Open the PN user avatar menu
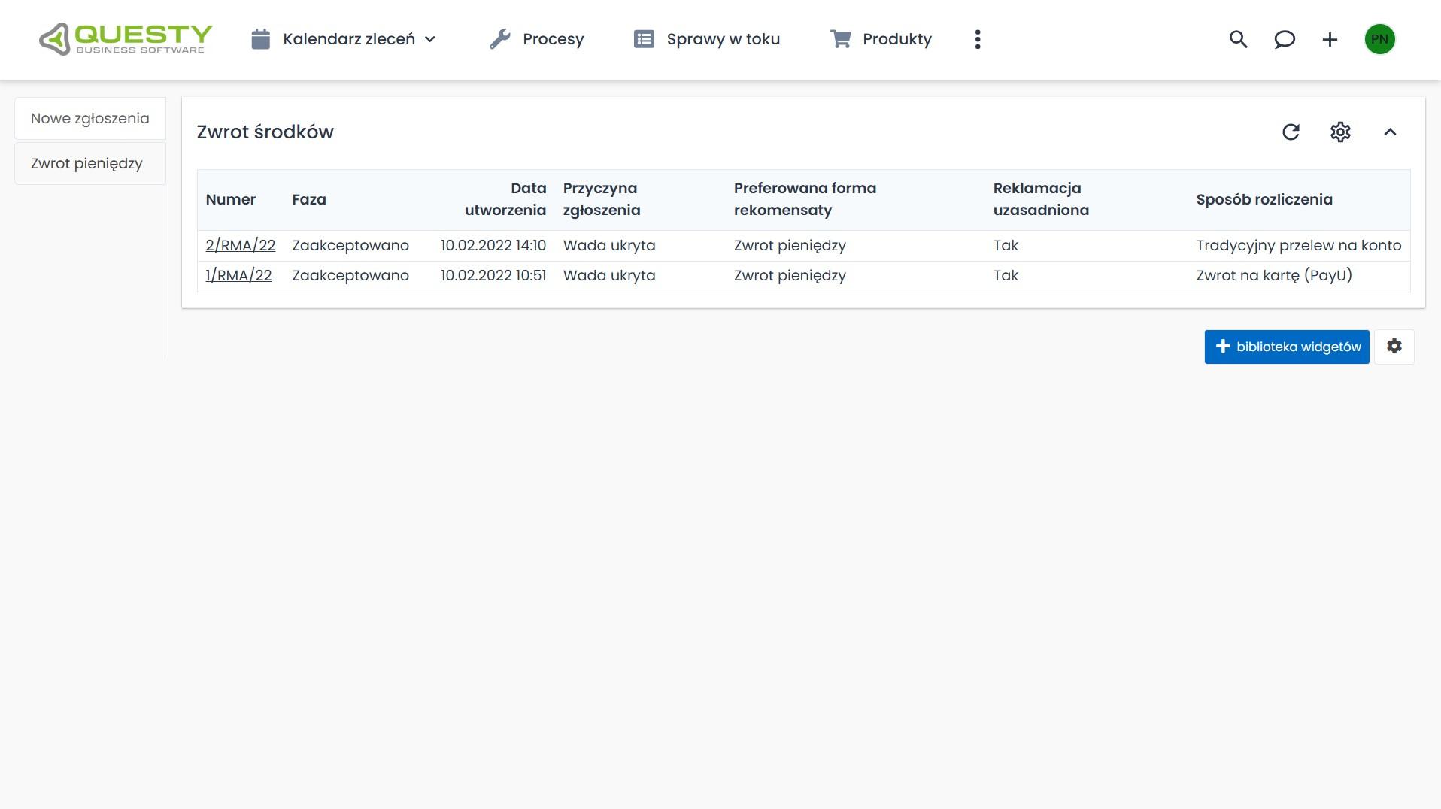The width and height of the screenshot is (1441, 809). click(1380, 39)
